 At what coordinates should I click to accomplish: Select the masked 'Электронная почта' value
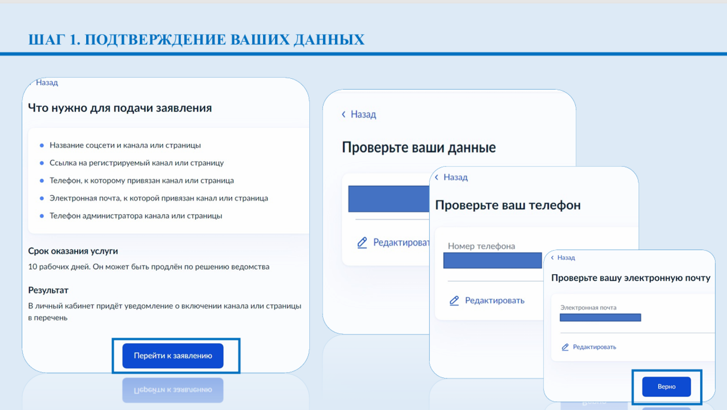click(x=600, y=317)
